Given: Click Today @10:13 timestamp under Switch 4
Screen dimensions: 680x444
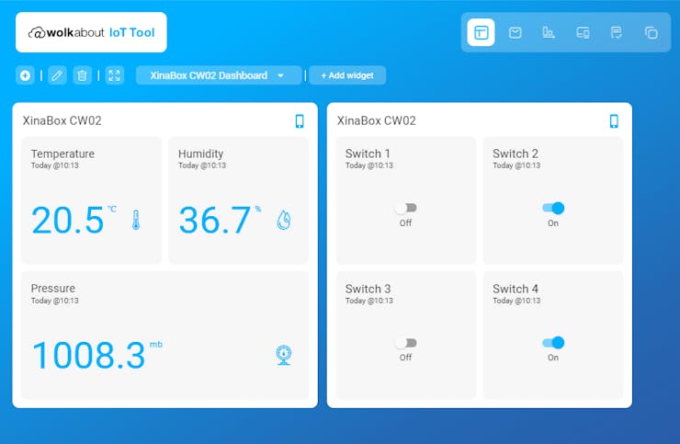Looking at the screenshot, I should 516,301.
